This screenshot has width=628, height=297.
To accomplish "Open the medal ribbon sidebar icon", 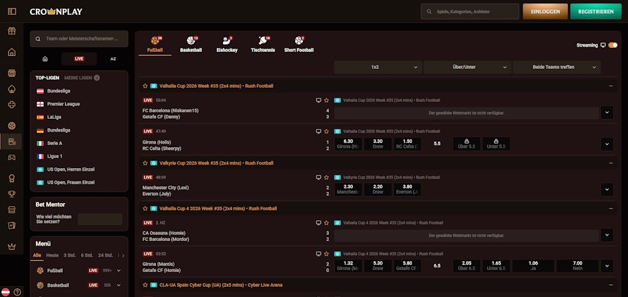I will coord(12,178).
